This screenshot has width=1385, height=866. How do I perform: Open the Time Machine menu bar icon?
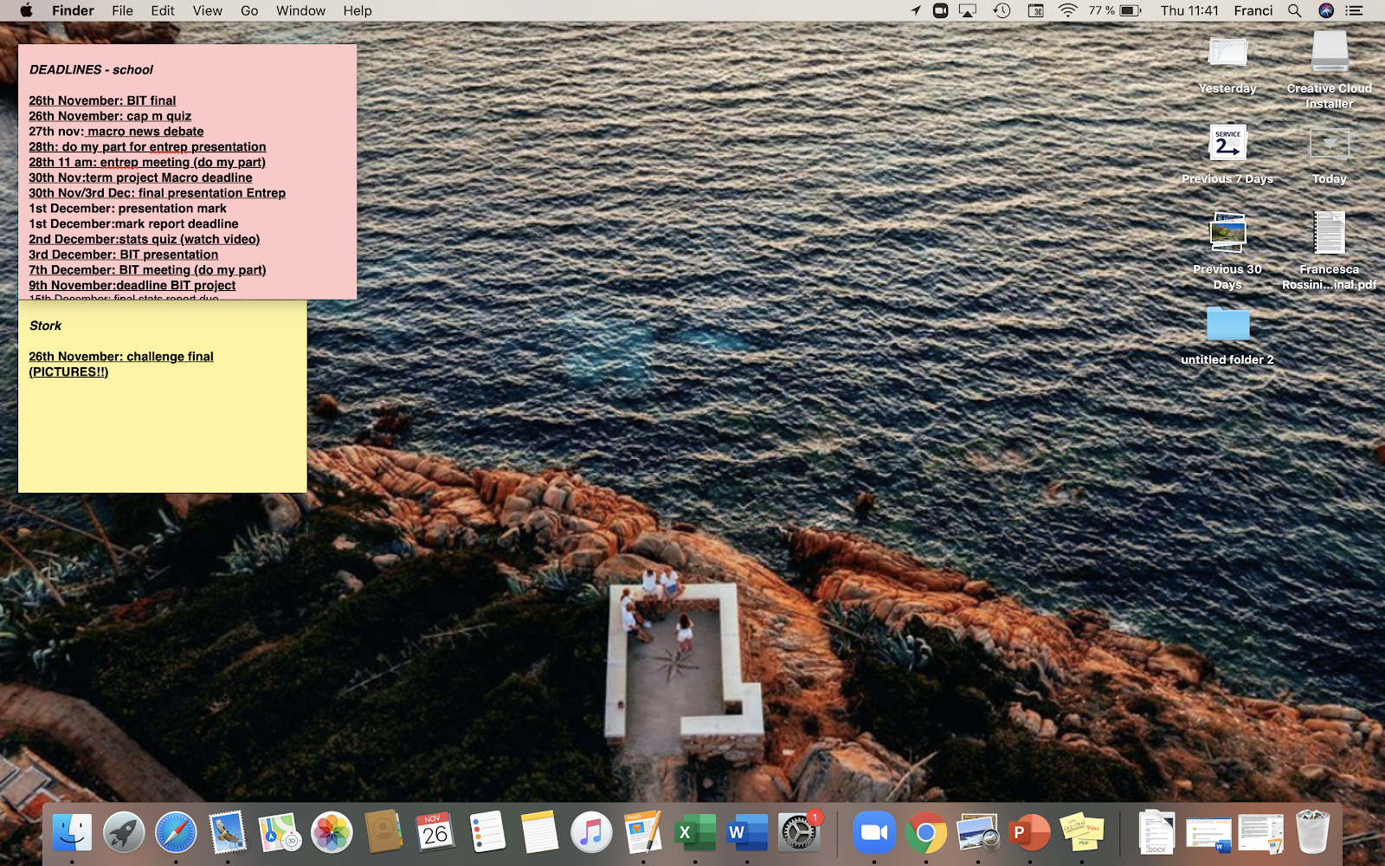[1002, 10]
